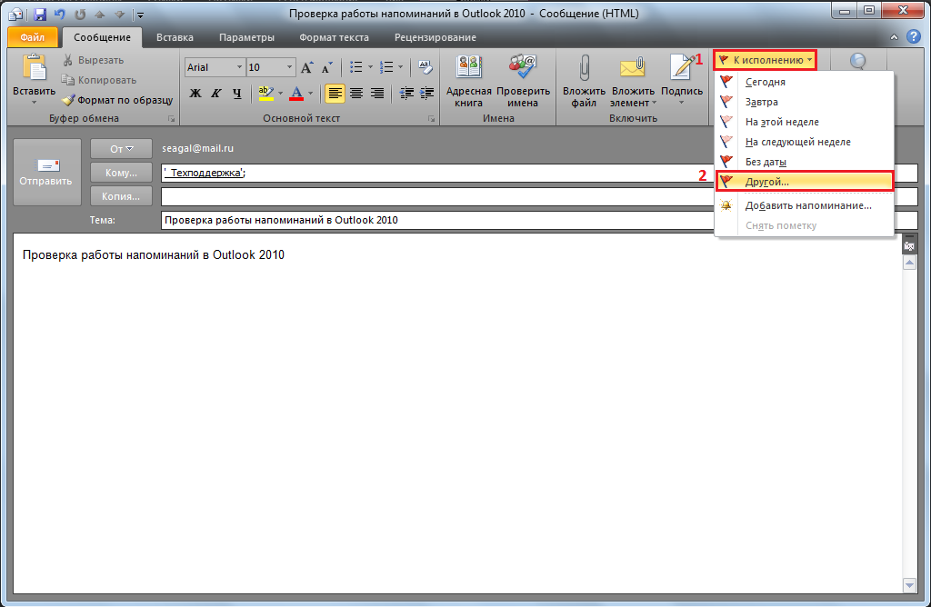Choose the Сегодня flag option
This screenshot has height=607, width=931.
[x=804, y=82]
